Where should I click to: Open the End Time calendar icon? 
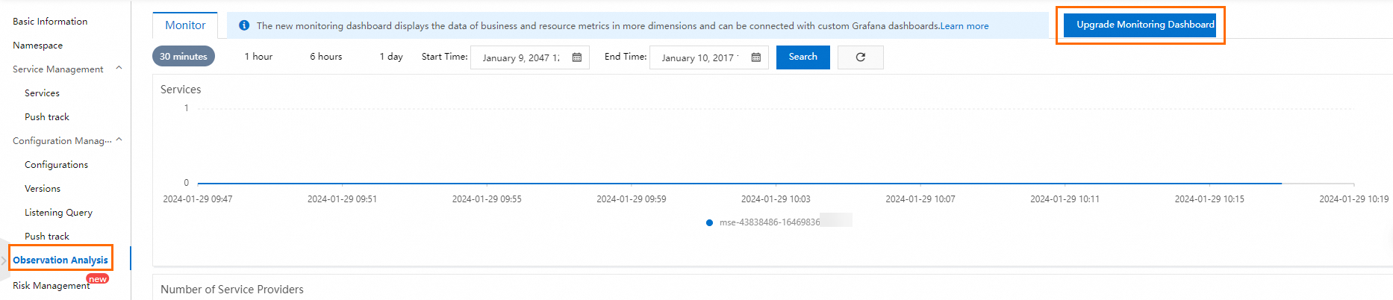[756, 57]
